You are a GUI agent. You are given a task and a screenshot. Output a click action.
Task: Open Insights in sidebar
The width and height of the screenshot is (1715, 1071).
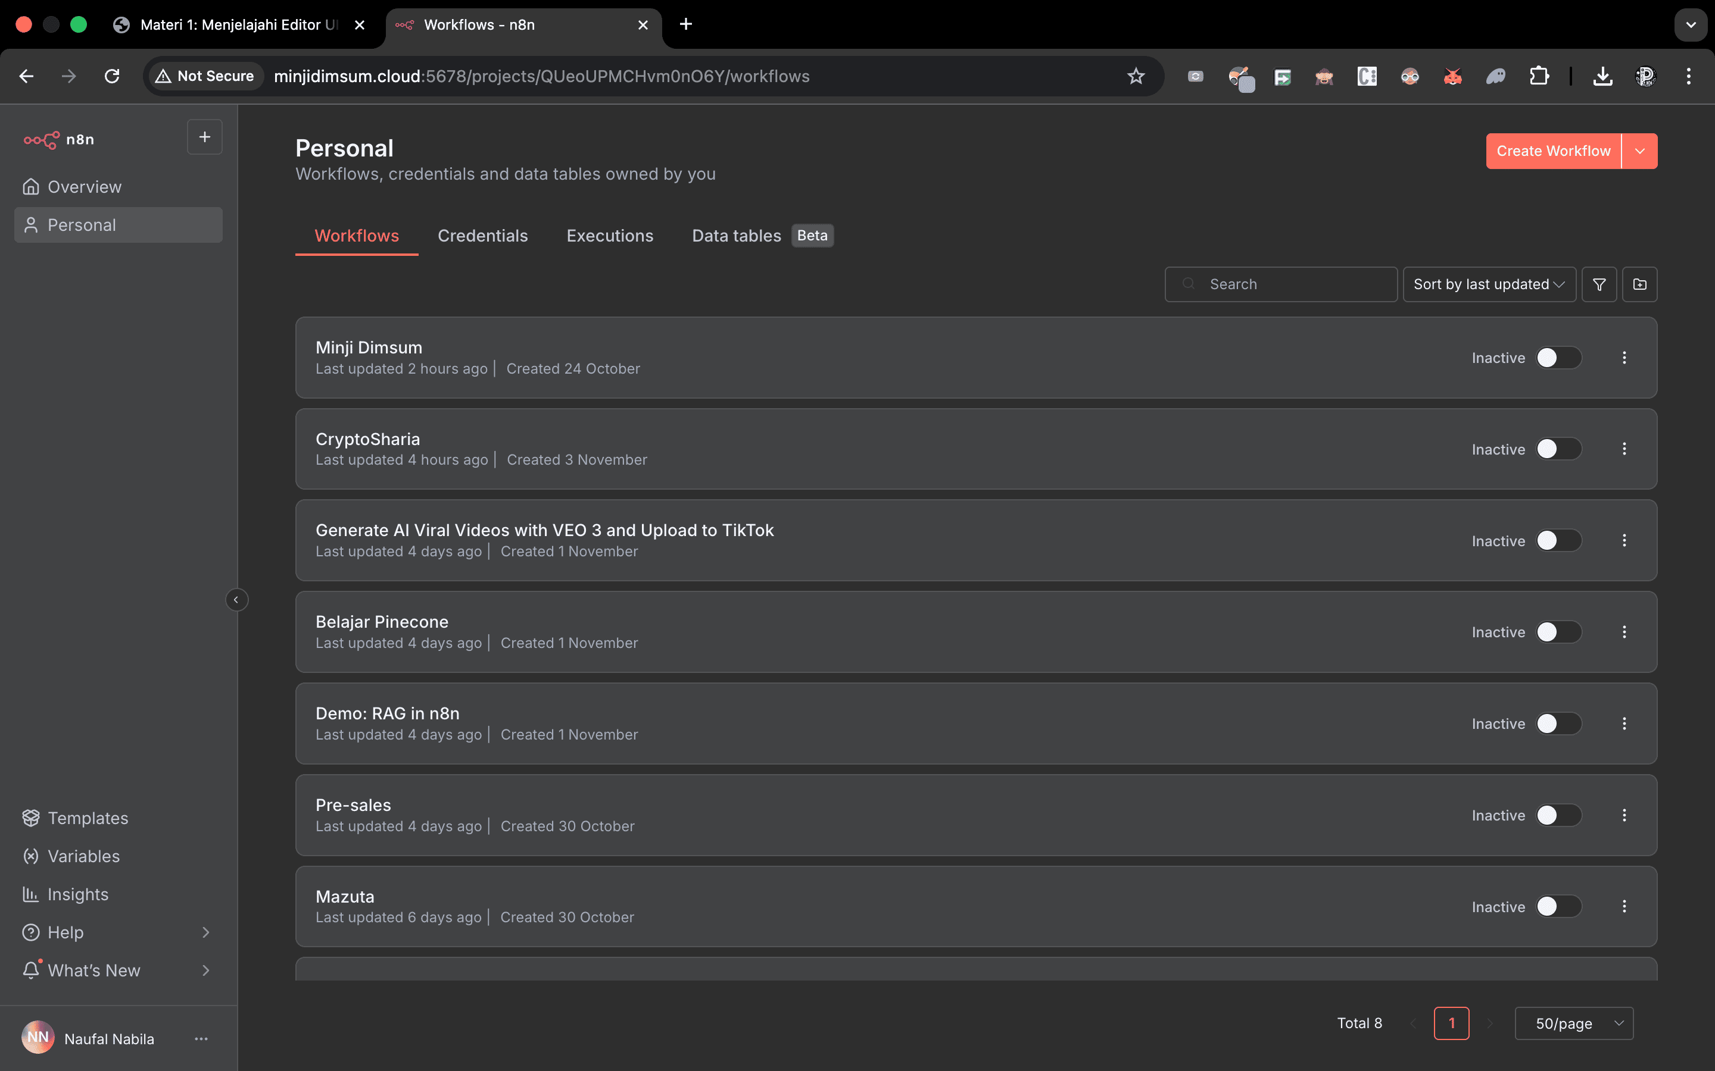119,895
